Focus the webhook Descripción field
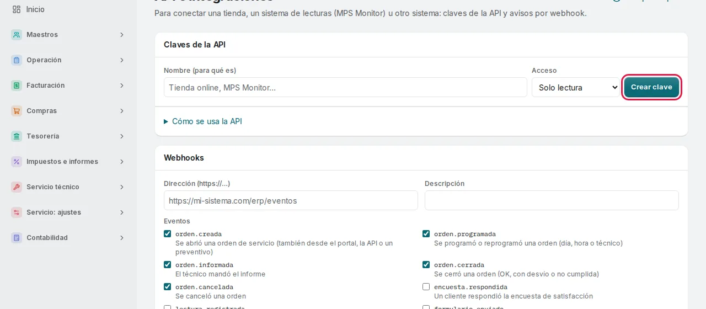706x309 pixels. tap(552, 200)
